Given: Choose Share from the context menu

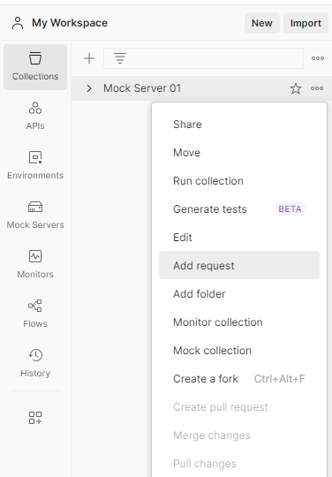Looking at the screenshot, I should click(239, 125).
